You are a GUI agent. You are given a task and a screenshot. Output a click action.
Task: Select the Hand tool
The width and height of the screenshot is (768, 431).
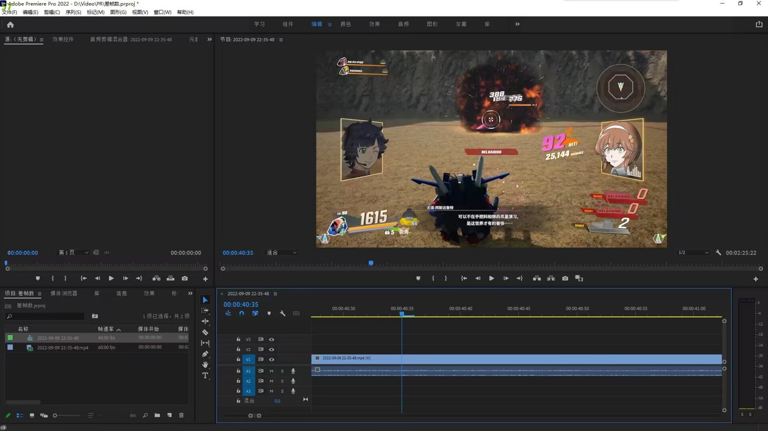point(205,364)
